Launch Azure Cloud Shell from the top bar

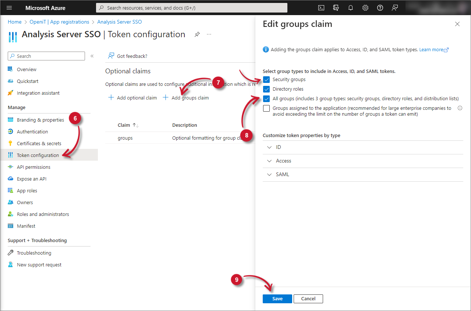(321, 7)
